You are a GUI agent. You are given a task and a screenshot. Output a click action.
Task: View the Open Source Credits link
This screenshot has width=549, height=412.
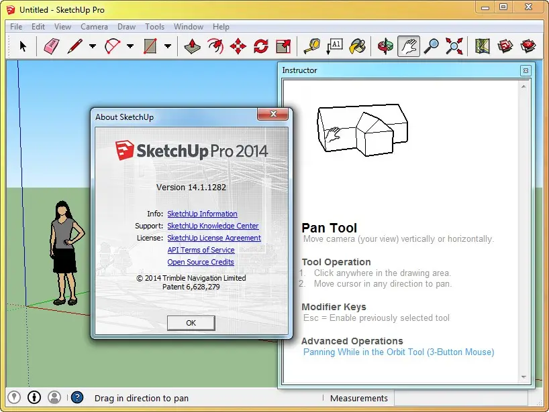pyautogui.click(x=201, y=262)
